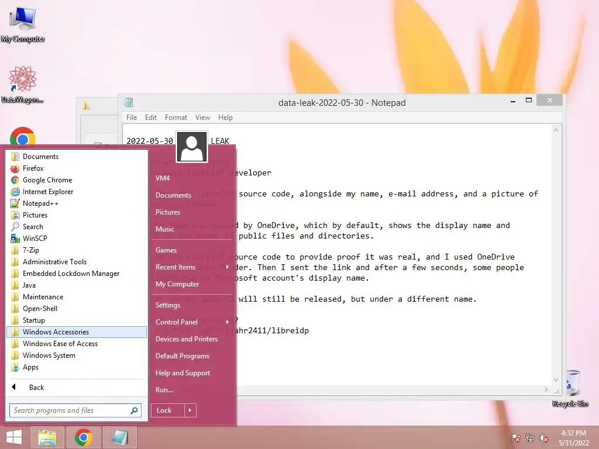Go Back to the main start menu
Image resolution: width=599 pixels, height=449 pixels.
[x=77, y=388]
